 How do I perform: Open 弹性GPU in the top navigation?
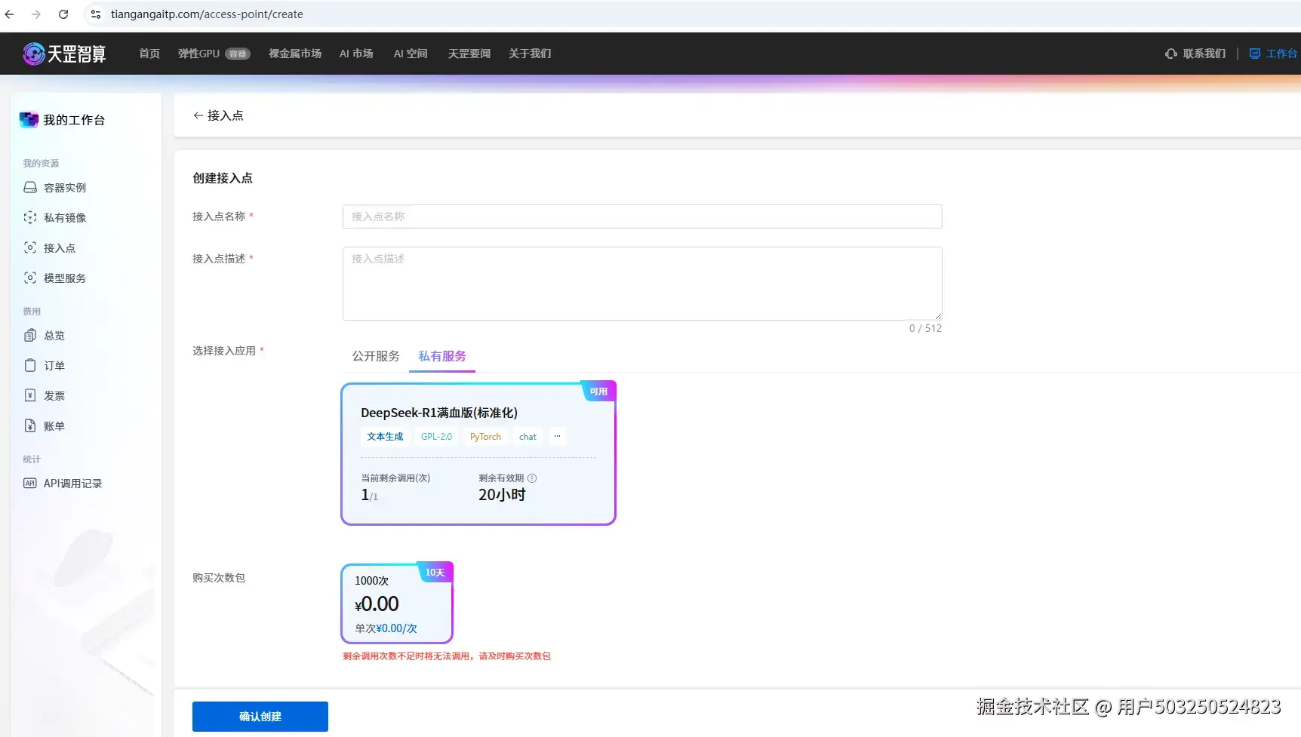pos(198,54)
